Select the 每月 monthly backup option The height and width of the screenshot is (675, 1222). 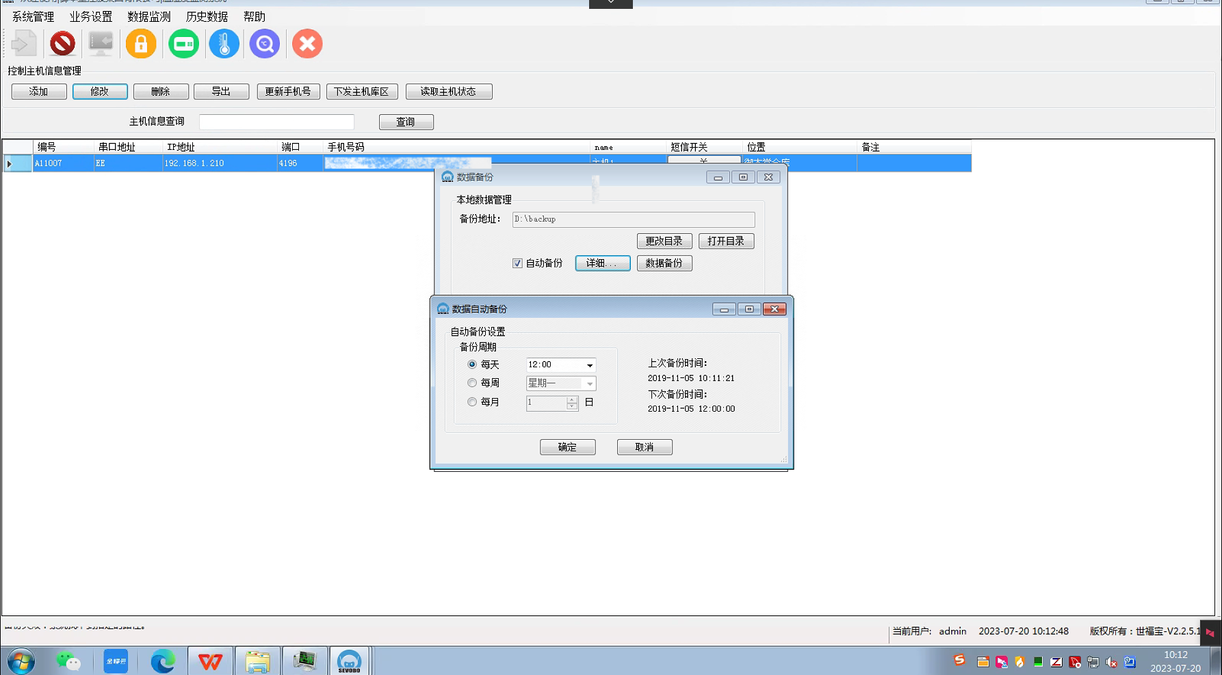coord(472,402)
